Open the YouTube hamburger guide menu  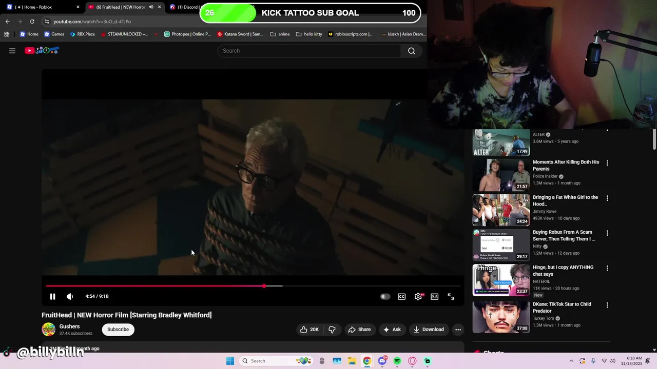point(12,51)
